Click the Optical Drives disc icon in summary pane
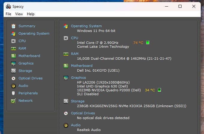 click(x=66, y=113)
